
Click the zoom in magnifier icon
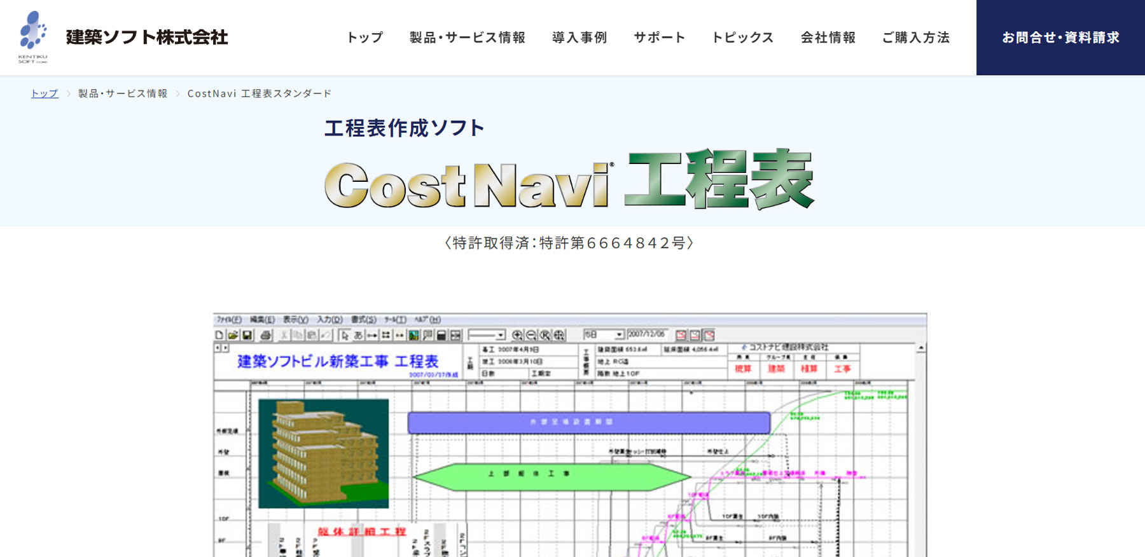(x=518, y=335)
